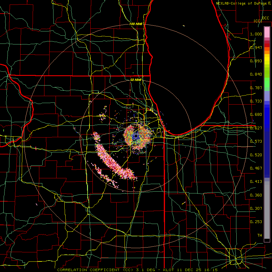Select the 0.360 scale value
272x272 pixels.
click(x=256, y=195)
